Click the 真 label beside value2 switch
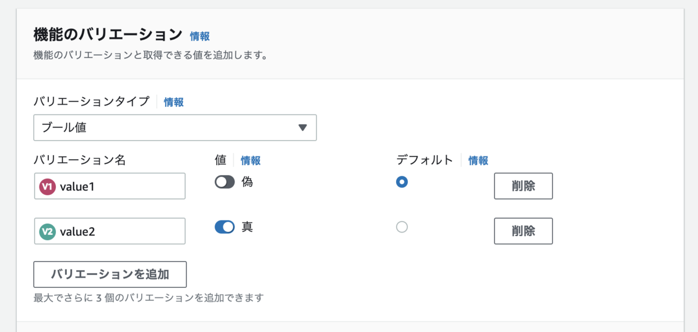Image resolution: width=698 pixels, height=332 pixels. pyautogui.click(x=247, y=227)
